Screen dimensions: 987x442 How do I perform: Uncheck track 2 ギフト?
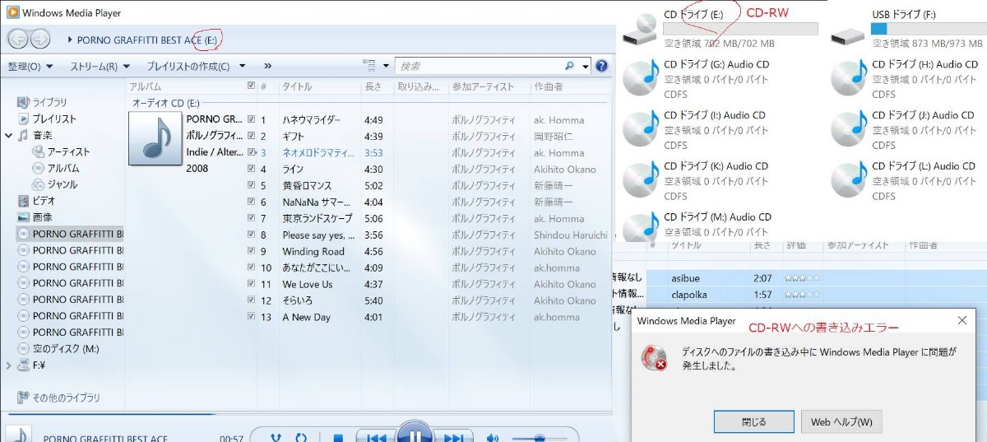pyautogui.click(x=251, y=136)
